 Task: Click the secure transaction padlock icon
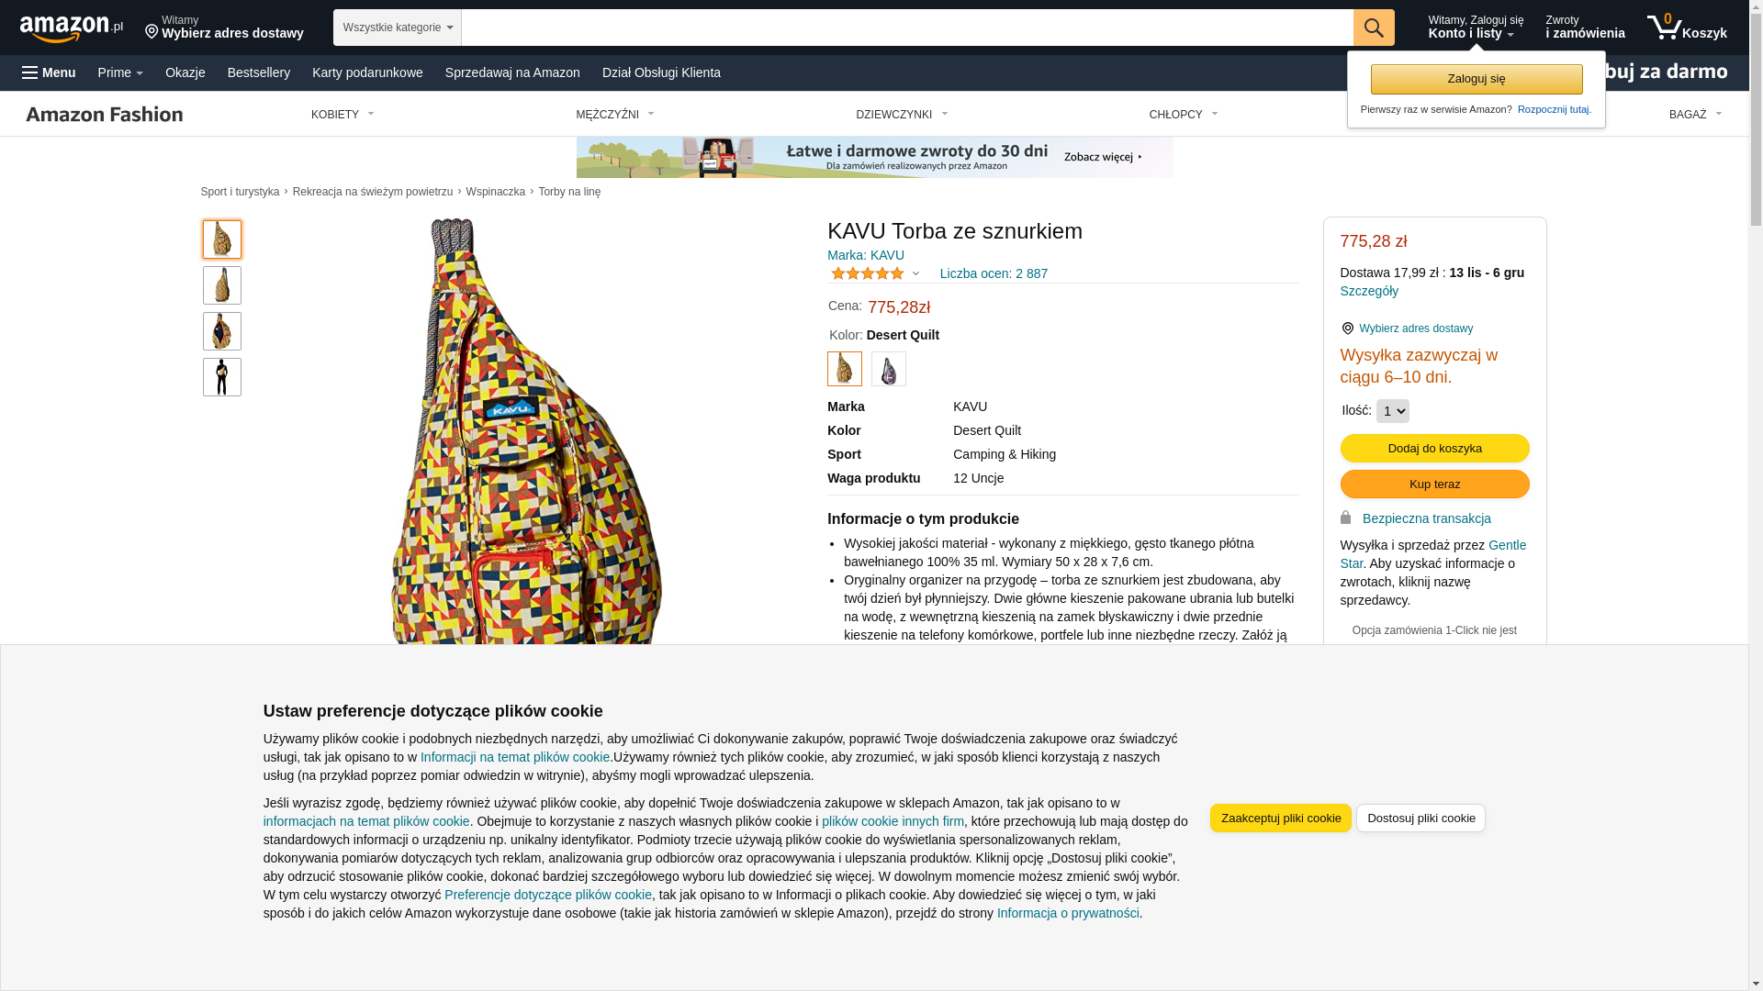click(1345, 518)
